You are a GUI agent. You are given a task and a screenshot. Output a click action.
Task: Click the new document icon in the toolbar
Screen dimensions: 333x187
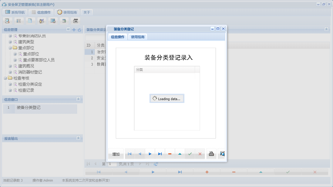coord(30,21)
